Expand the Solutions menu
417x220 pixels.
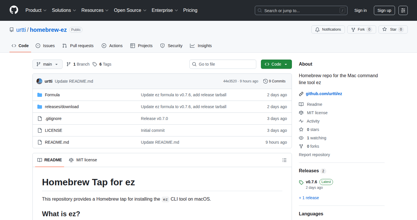(x=64, y=10)
